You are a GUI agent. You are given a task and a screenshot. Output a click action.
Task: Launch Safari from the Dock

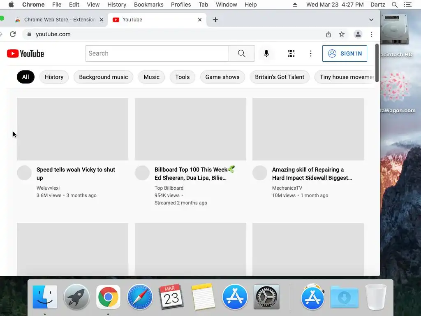(140, 297)
